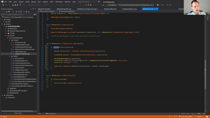
Task: Select the UE4.natvis file
Action: [x=11, y=98]
